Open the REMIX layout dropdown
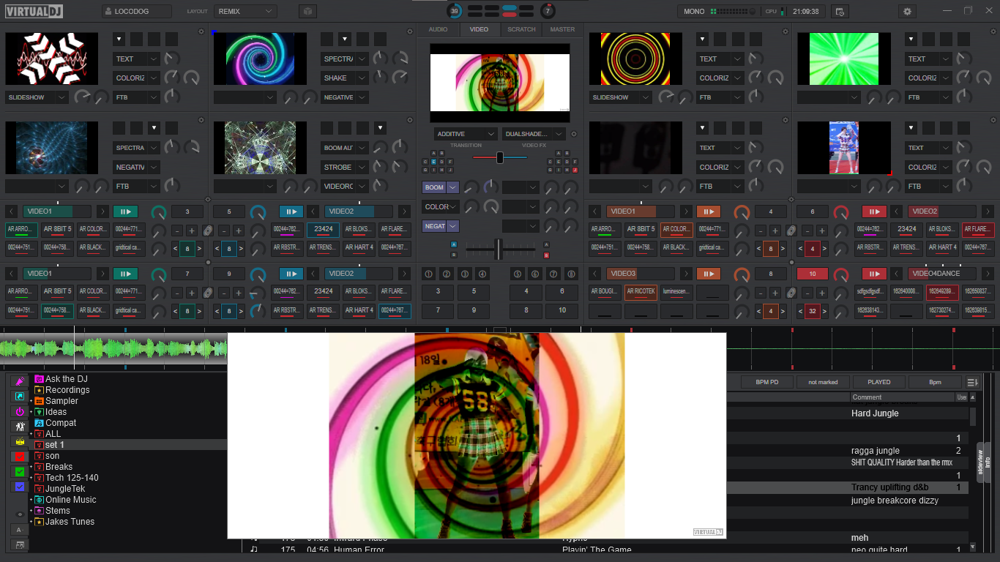Viewport: 1000px width, 562px height. click(245, 12)
